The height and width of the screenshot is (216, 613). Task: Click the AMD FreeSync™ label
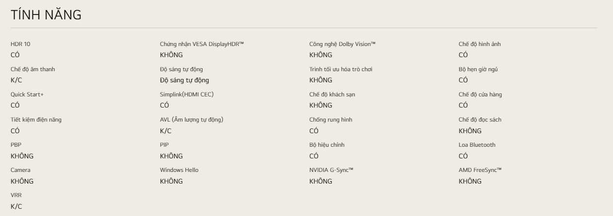[x=480, y=170]
